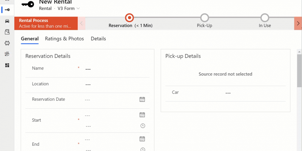Screen dimensions: 302x151
Task: Select the Pick-Up stage circle
Action: 205,18
